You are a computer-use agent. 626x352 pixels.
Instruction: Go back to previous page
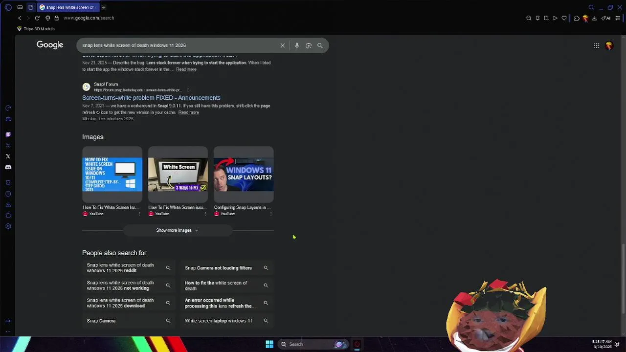click(20, 18)
